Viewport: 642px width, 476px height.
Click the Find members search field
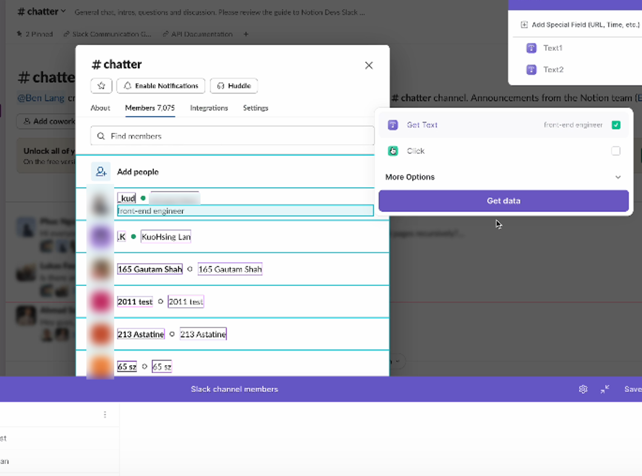tap(232, 136)
